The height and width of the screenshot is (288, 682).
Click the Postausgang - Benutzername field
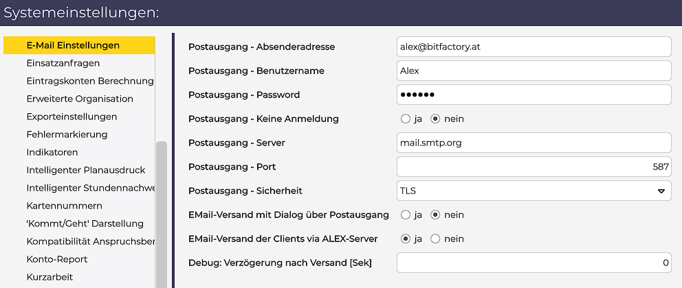pos(533,71)
